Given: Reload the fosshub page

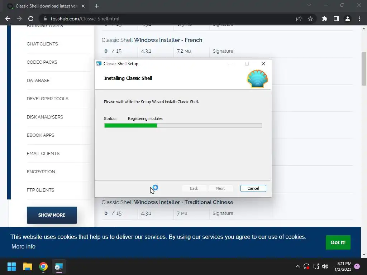Looking at the screenshot, I should [x=31, y=19].
